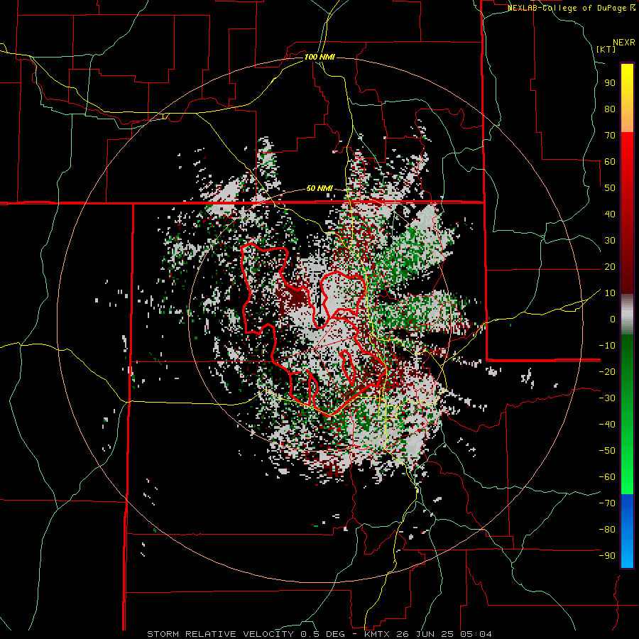Image resolution: width=639 pixels, height=639 pixels.
Task: Select the -80 value on the velocity scale
Action: (607, 530)
